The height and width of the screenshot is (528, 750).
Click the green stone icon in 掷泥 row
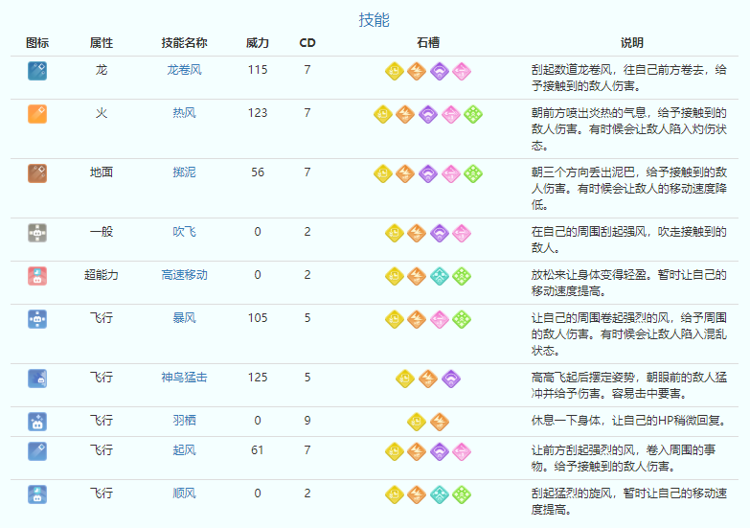tap(473, 173)
